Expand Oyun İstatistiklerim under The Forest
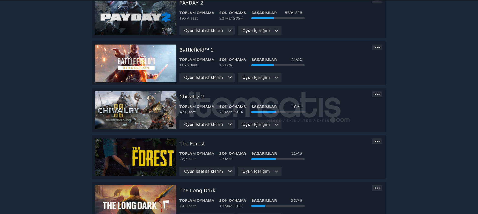The width and height of the screenshot is (478, 214). (207, 171)
